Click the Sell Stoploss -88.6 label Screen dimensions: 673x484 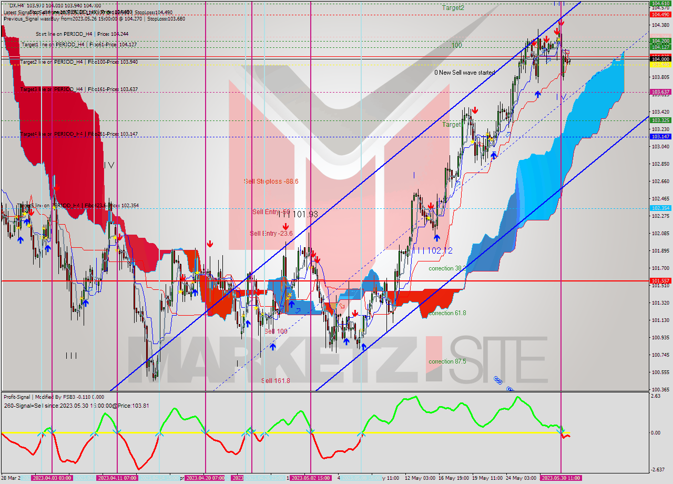point(271,181)
